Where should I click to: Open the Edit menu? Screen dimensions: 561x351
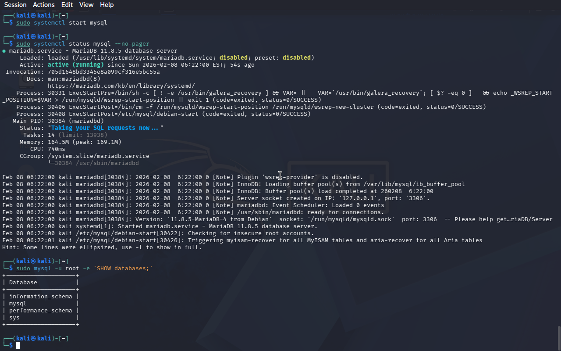pyautogui.click(x=67, y=5)
